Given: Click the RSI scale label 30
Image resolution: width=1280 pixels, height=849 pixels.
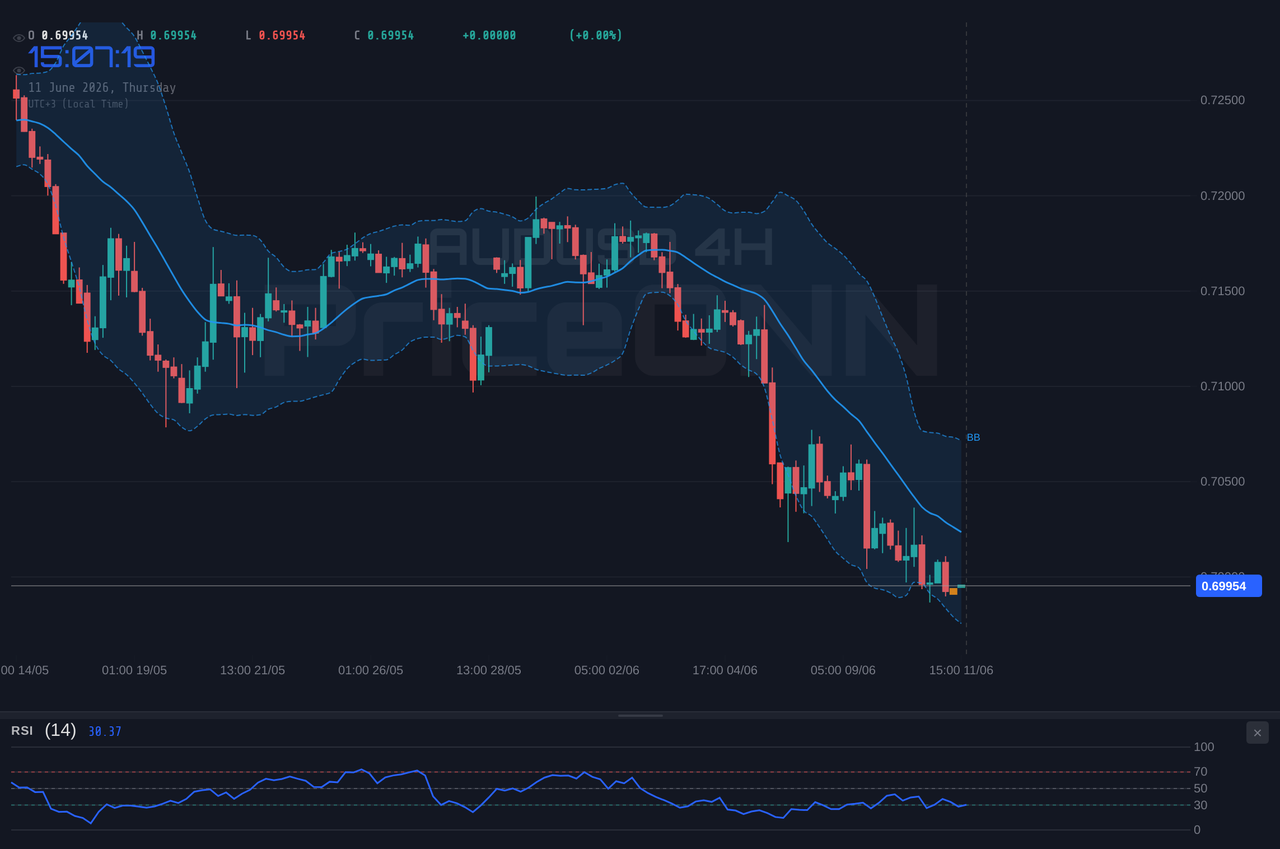Looking at the screenshot, I should (1200, 805).
